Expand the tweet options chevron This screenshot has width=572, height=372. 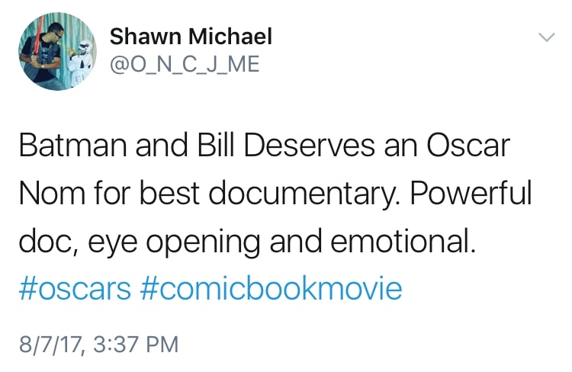pos(546,37)
